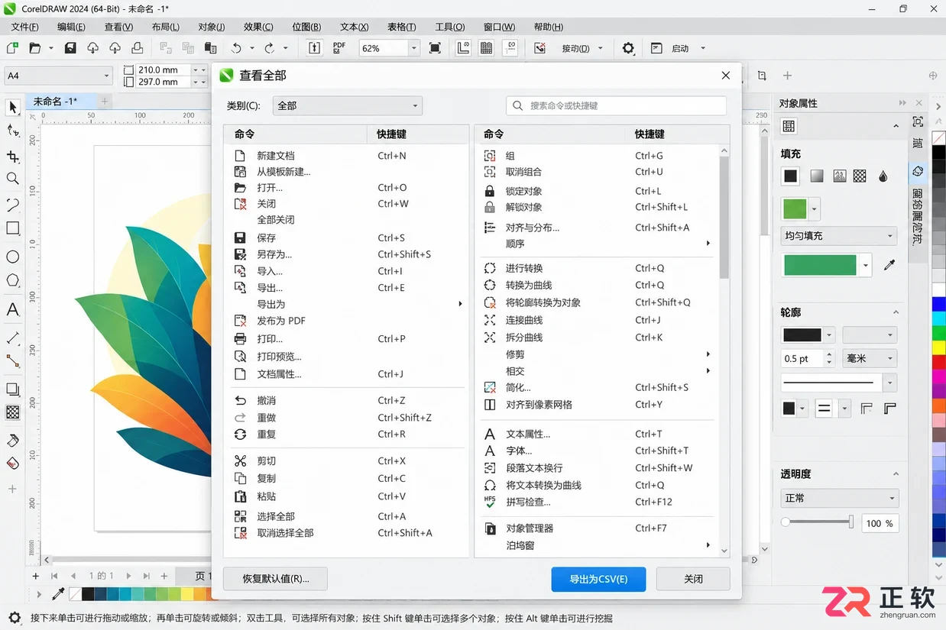Toggle show rulers icon in toolbar
Viewport: 946px width, 630px height.
pyautogui.click(x=463, y=48)
